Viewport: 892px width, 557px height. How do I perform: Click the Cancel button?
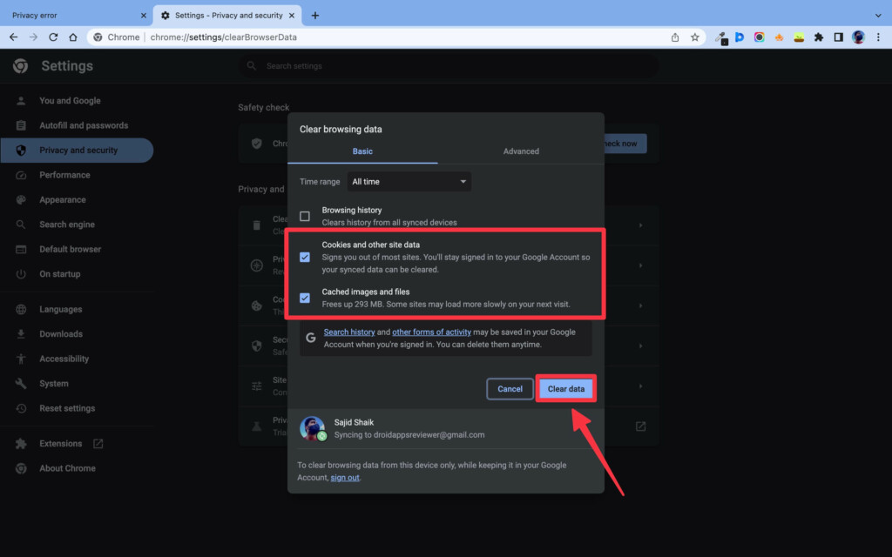pos(510,389)
